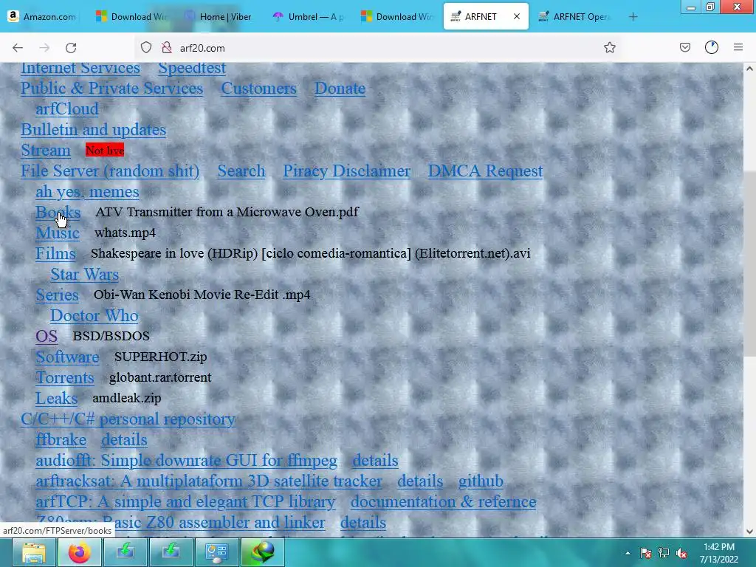Open Internet Download Manager globe icon

(x=262, y=552)
